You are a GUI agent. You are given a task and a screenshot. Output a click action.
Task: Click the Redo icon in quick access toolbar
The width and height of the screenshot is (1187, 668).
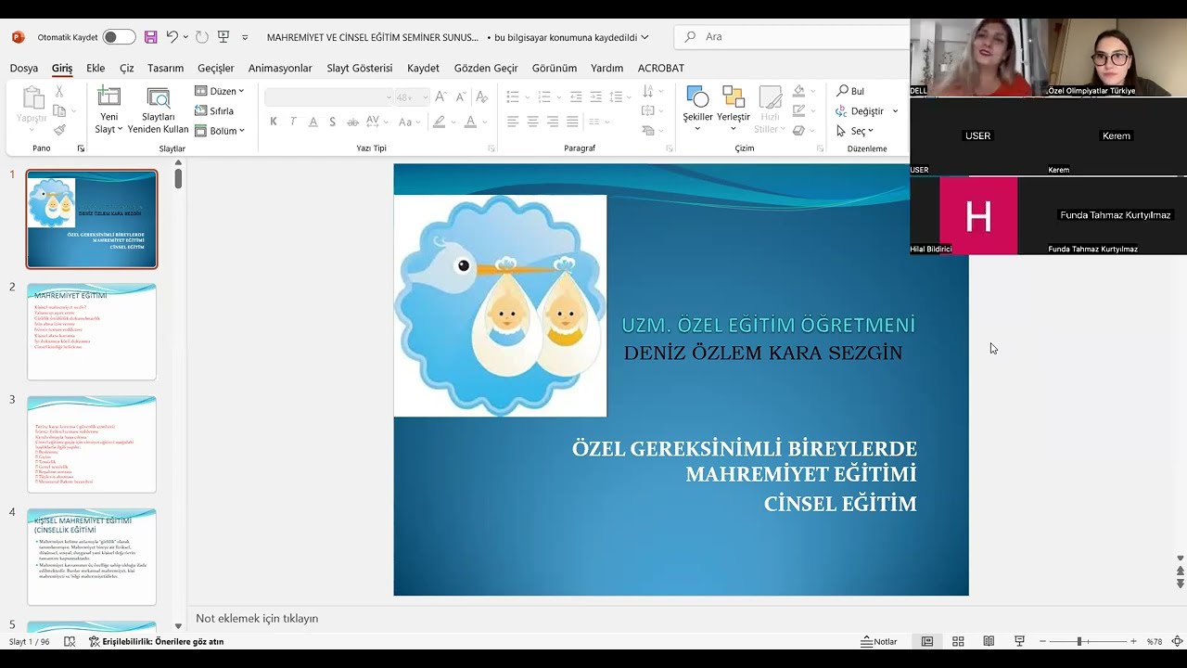pyautogui.click(x=201, y=37)
